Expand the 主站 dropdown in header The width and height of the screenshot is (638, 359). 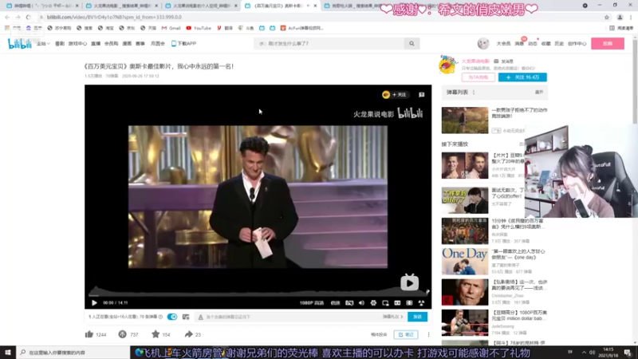point(43,44)
